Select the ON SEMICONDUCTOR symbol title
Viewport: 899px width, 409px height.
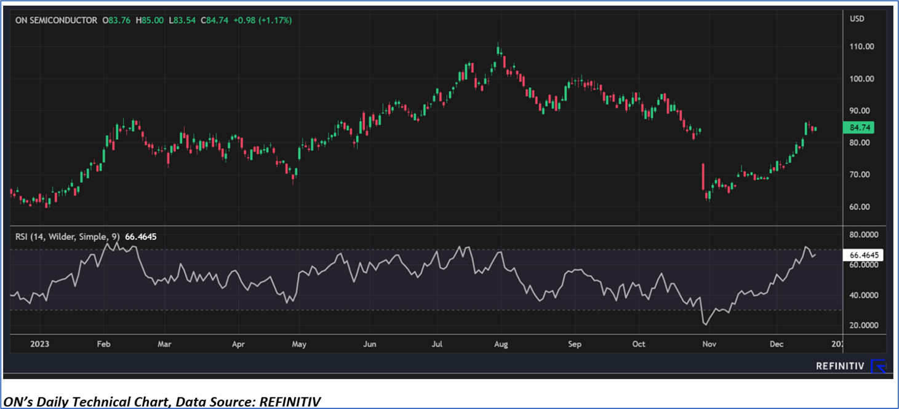(56, 20)
